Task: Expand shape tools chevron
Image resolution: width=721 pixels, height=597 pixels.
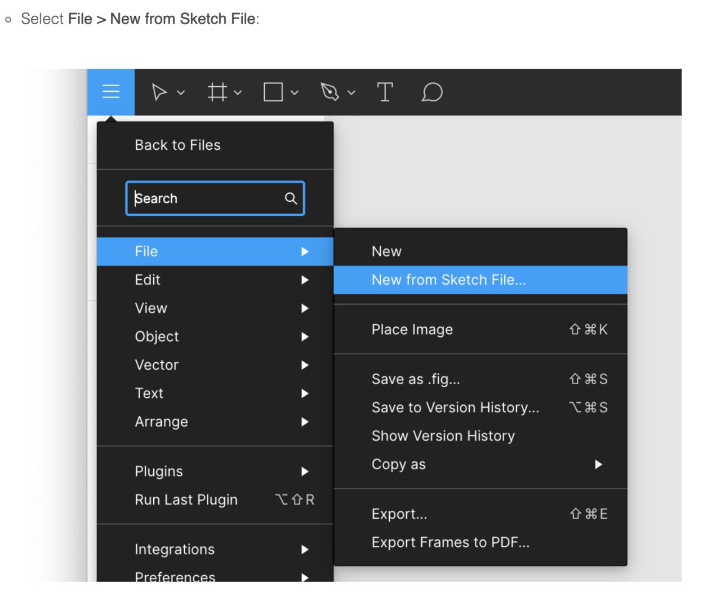Action: click(295, 92)
